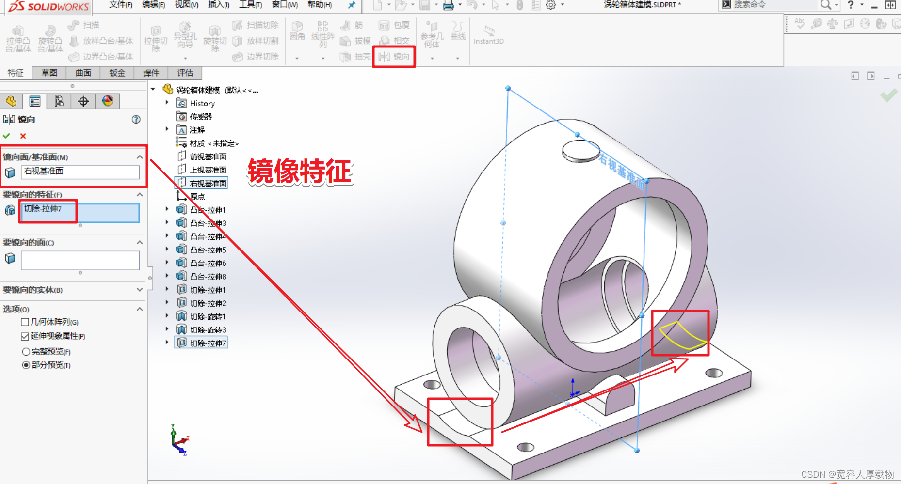
Task: Expand 凸台-拉伸1 feature node
Action: point(167,209)
